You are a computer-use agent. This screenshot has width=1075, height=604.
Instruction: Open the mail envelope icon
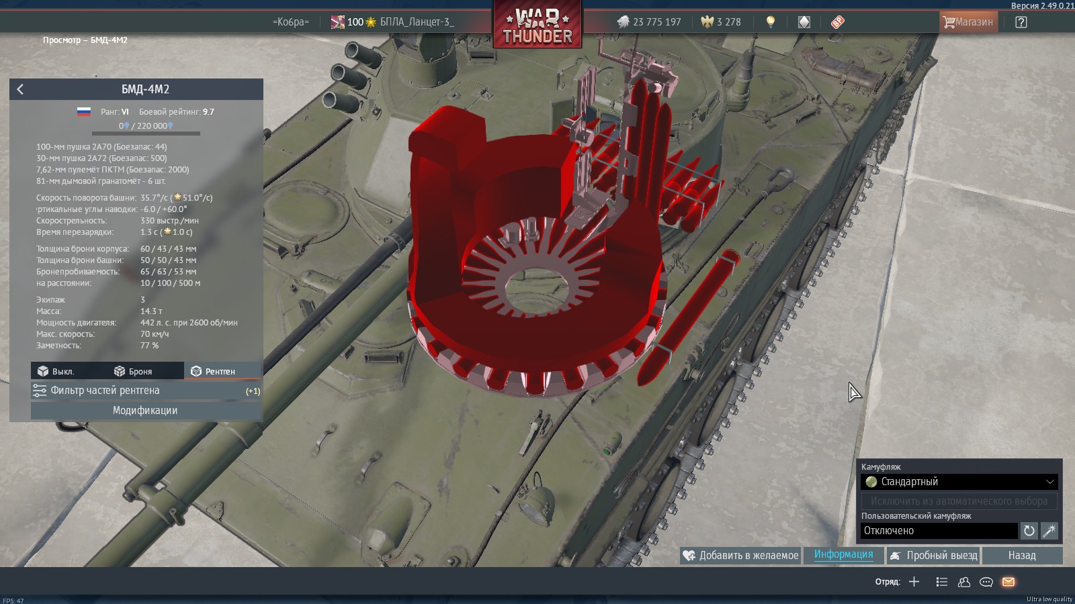[1008, 582]
